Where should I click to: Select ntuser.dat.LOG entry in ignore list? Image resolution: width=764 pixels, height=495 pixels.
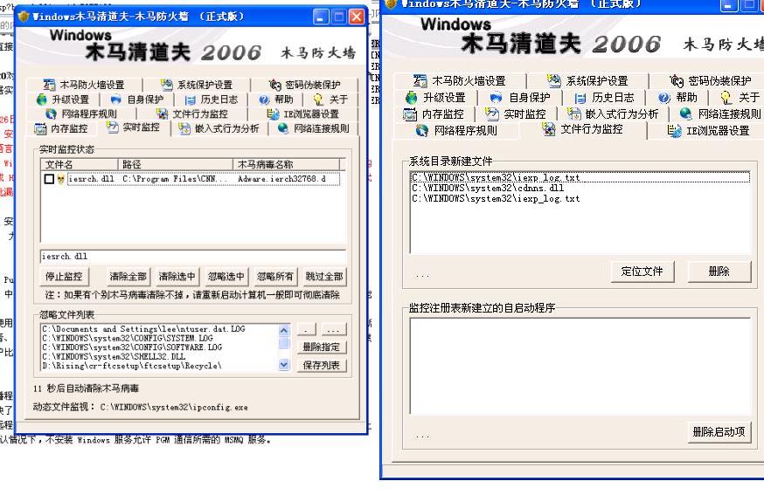click(x=143, y=329)
